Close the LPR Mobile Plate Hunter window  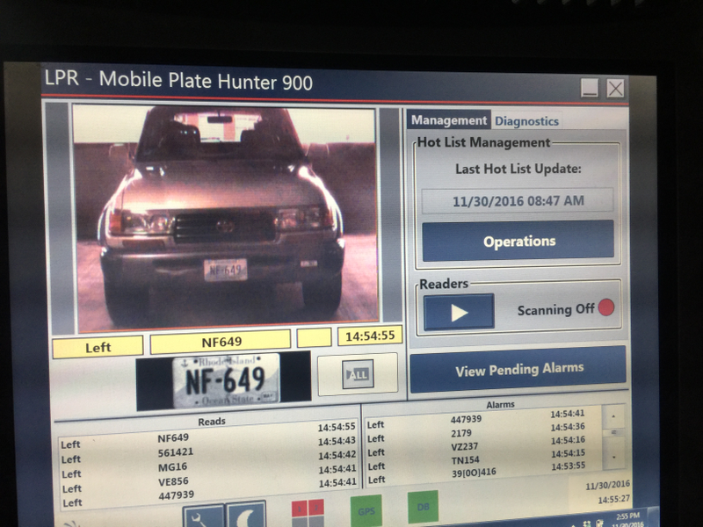click(x=615, y=89)
